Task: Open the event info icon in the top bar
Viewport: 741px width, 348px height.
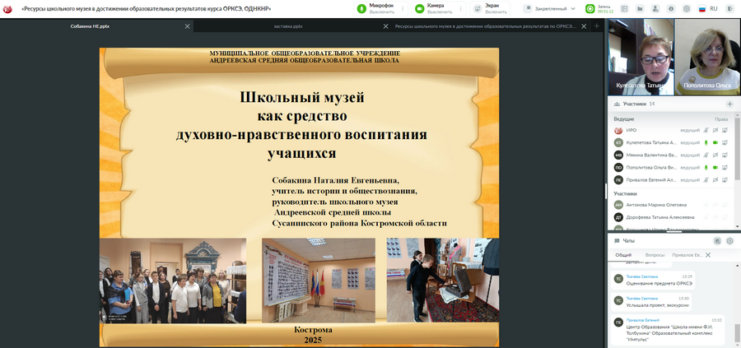Action: tap(672, 8)
